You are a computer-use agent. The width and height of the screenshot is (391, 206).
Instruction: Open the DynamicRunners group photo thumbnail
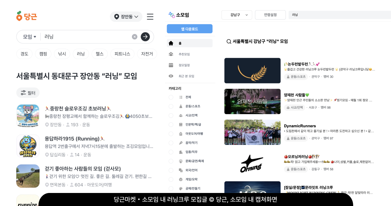coord(252,132)
